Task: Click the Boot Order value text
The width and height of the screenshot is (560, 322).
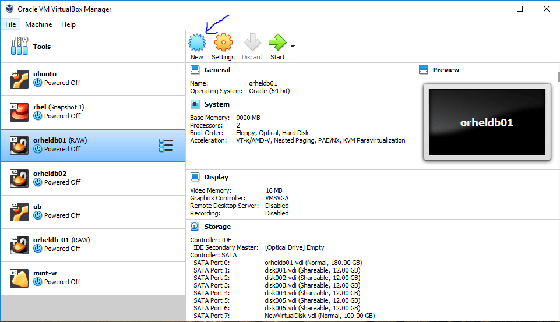Action: click(x=272, y=133)
